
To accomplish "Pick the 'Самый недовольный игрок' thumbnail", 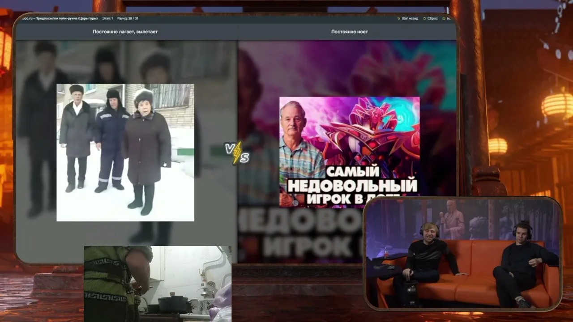I will point(350,152).
